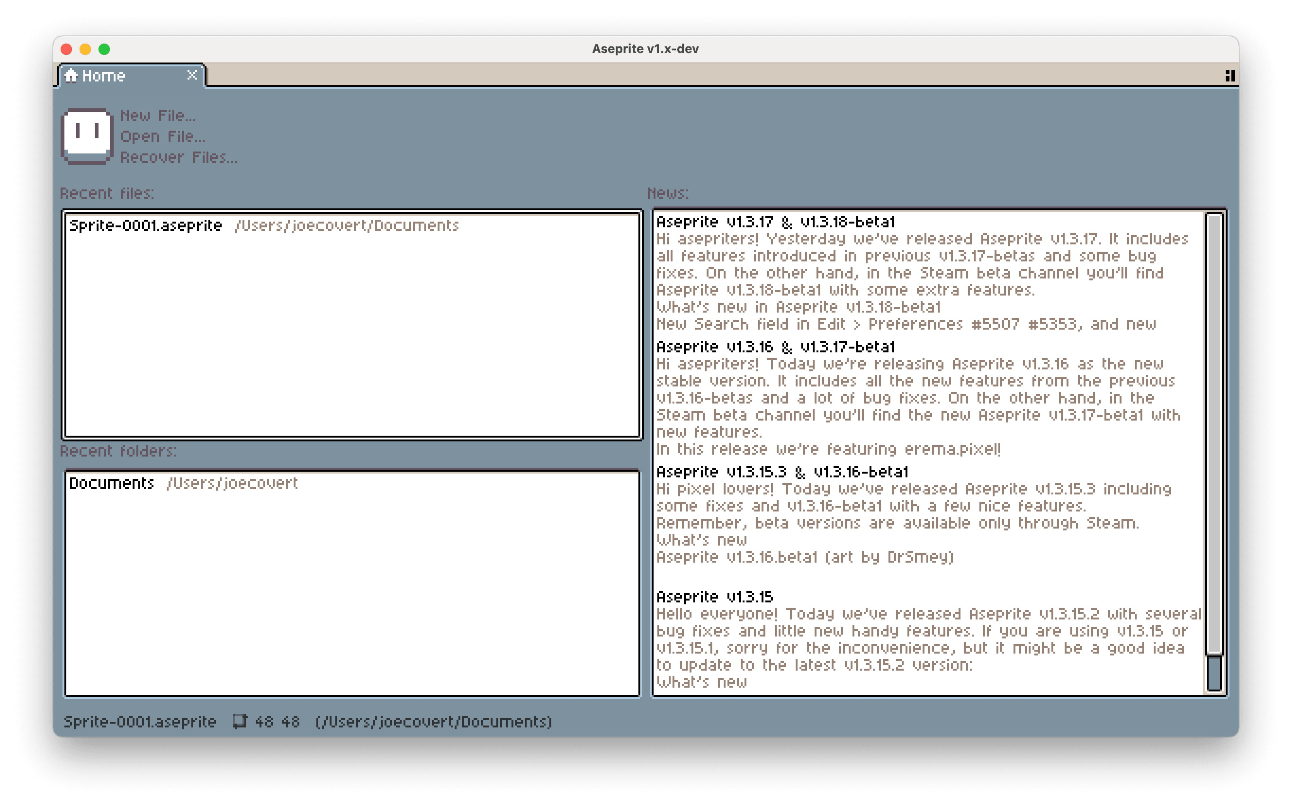Click the tab bar options icon at the right
The height and width of the screenshot is (807, 1292).
1229,76
